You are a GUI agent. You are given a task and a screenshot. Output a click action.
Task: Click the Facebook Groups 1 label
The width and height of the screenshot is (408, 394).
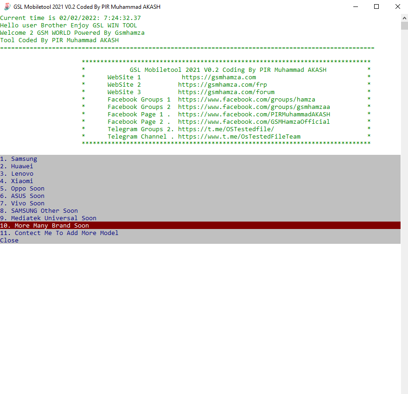pos(139,99)
